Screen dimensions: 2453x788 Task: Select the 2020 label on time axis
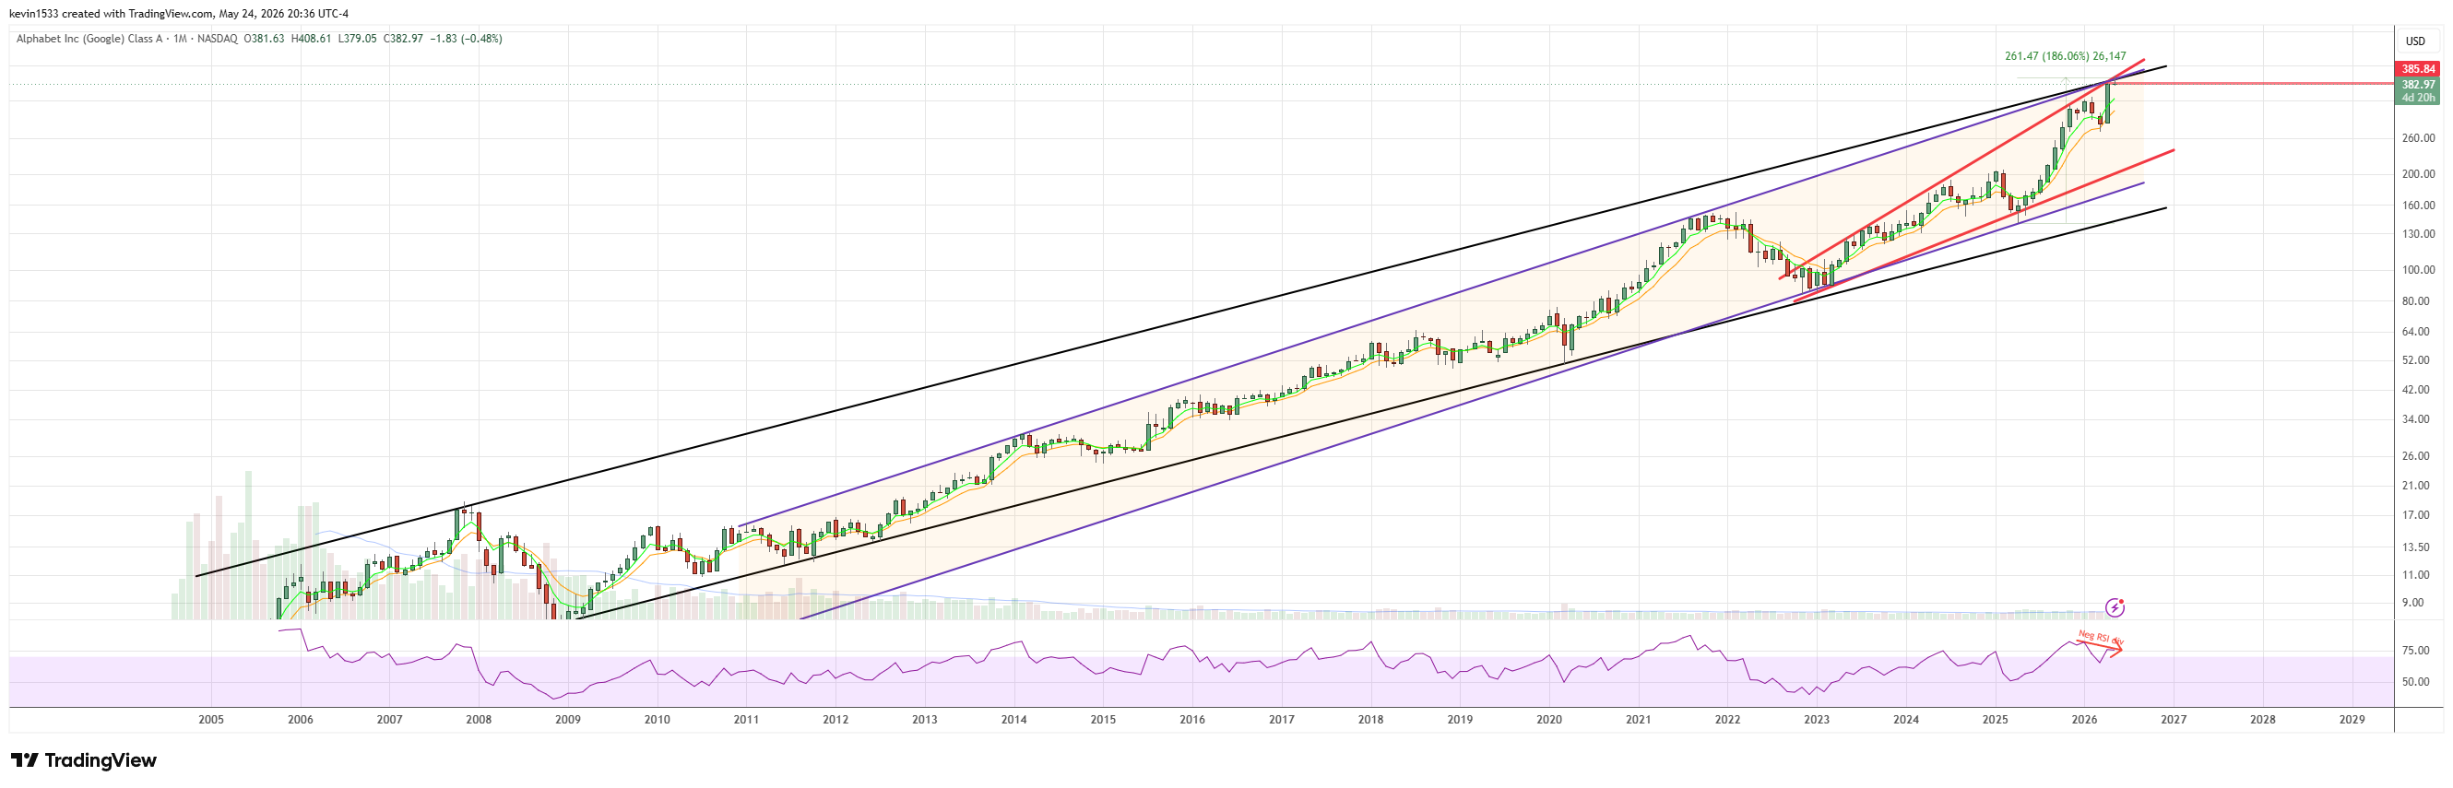click(x=1548, y=720)
